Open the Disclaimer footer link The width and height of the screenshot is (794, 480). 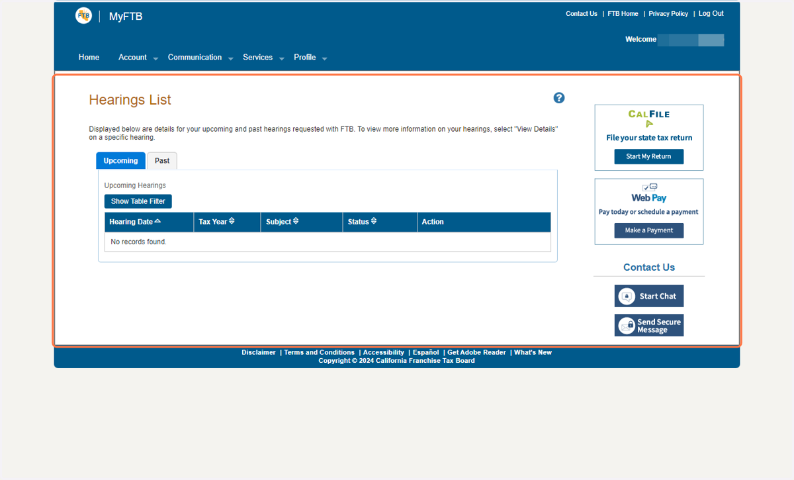pyautogui.click(x=259, y=353)
